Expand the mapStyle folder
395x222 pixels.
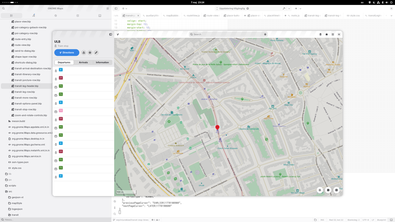click(x=17, y=203)
